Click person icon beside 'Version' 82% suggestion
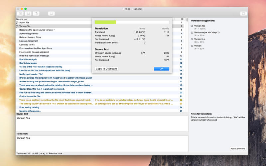 pyautogui.click(x=192, y=46)
